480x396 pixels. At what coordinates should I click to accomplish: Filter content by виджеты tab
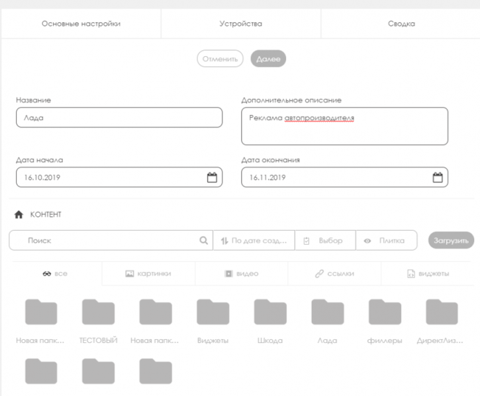pos(428,274)
